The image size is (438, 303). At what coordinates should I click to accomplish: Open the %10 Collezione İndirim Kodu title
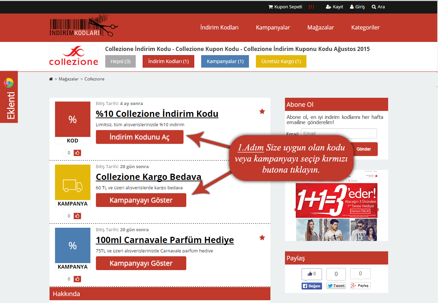pos(157,114)
